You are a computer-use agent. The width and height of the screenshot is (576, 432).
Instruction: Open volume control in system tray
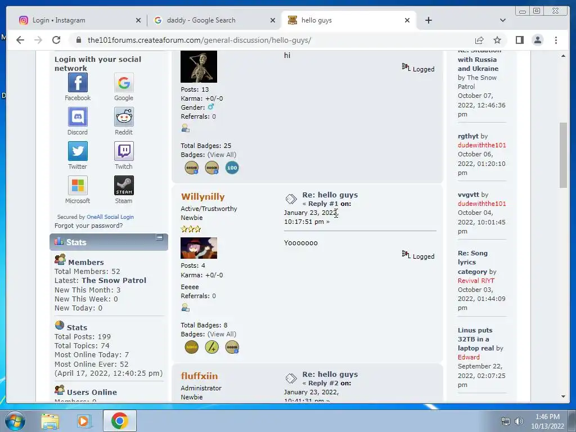519,421
